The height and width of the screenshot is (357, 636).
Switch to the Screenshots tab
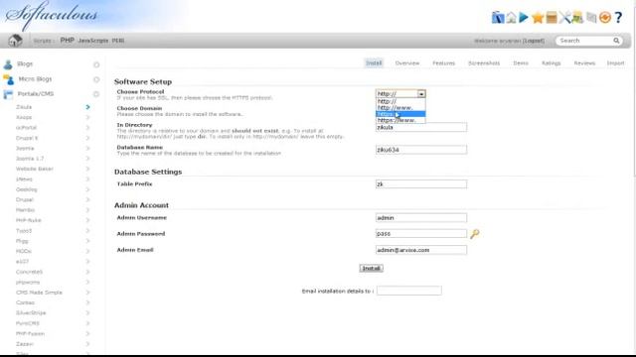pos(484,63)
